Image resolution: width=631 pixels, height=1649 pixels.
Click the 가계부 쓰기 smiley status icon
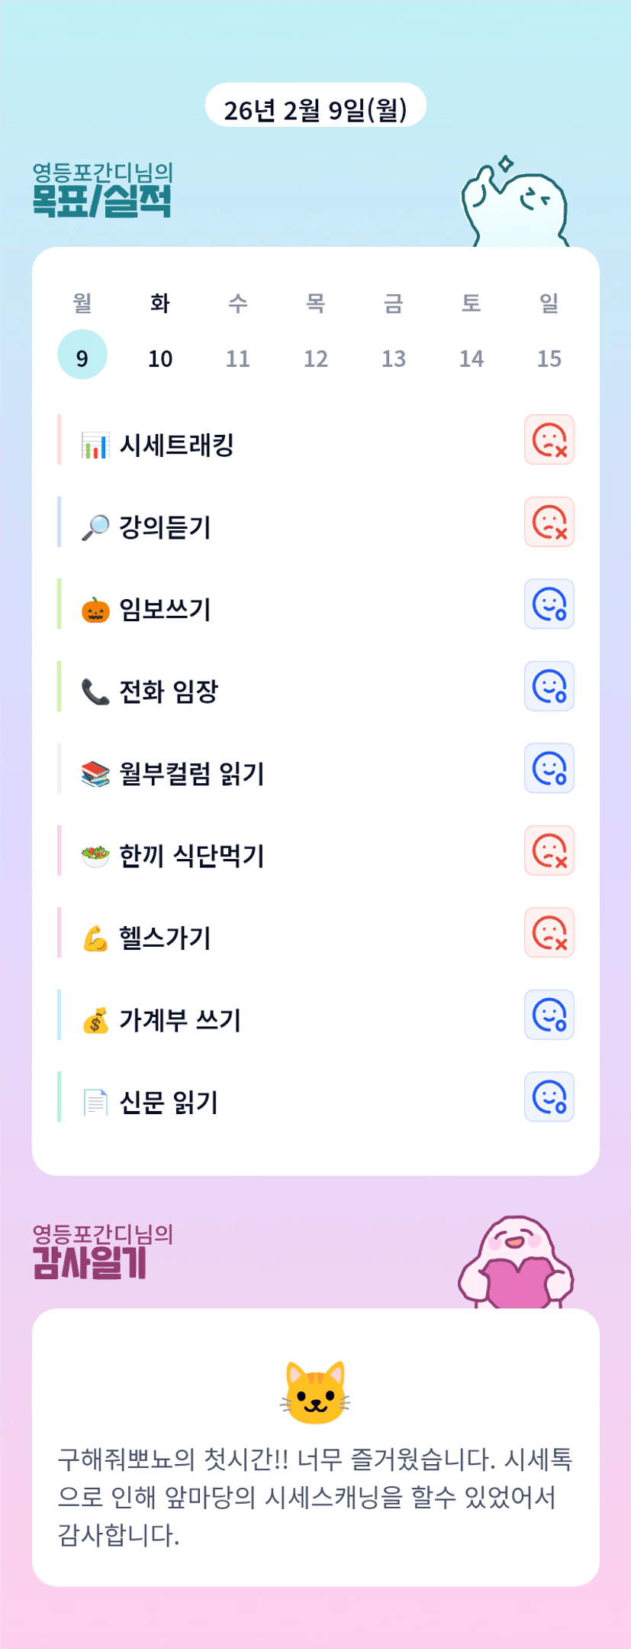pos(549,1015)
